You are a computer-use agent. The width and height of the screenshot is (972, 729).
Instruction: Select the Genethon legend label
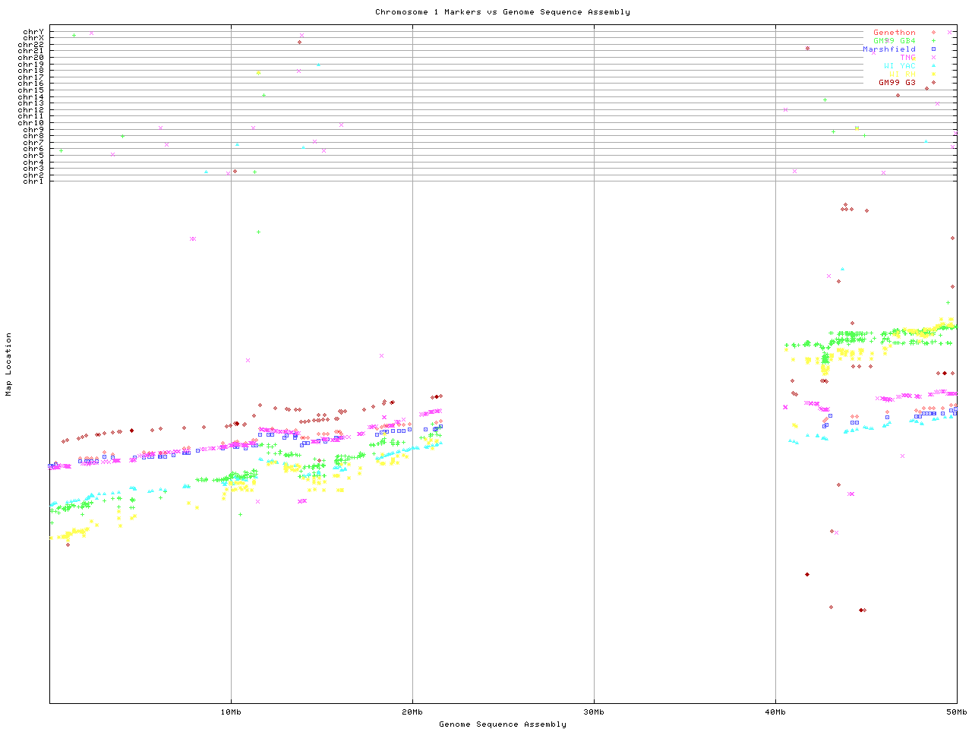pos(894,33)
